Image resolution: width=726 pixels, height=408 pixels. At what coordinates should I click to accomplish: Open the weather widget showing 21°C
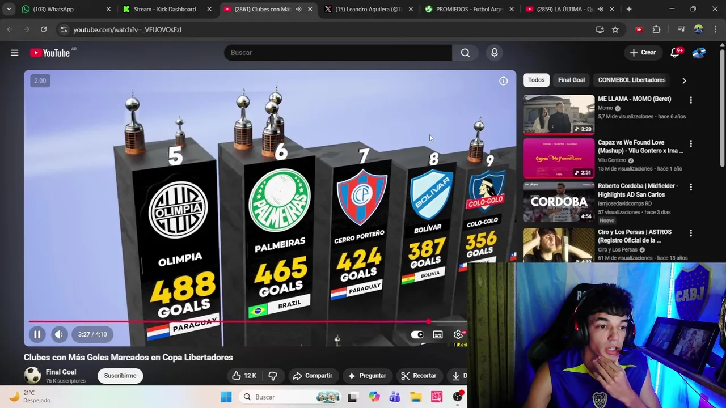[x=29, y=397]
